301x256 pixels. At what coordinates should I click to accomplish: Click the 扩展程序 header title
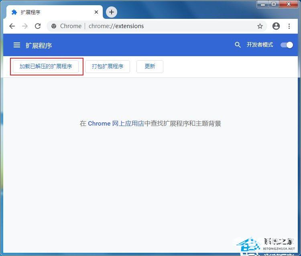(39, 45)
